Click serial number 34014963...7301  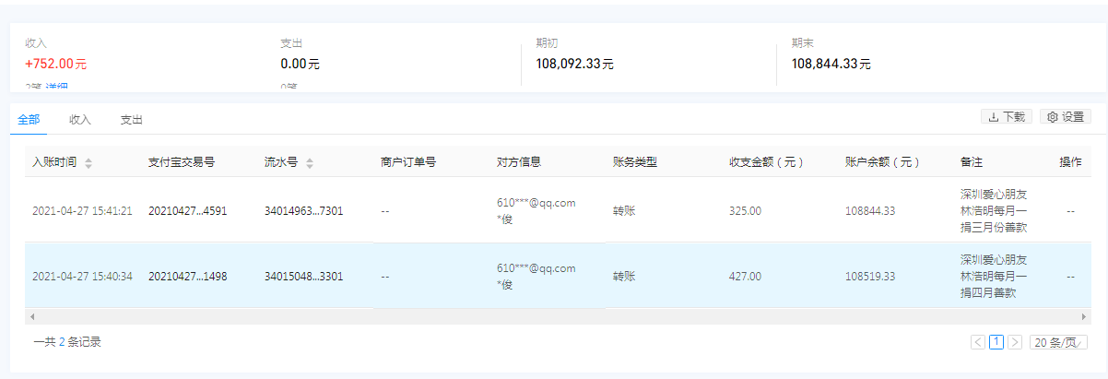click(303, 210)
